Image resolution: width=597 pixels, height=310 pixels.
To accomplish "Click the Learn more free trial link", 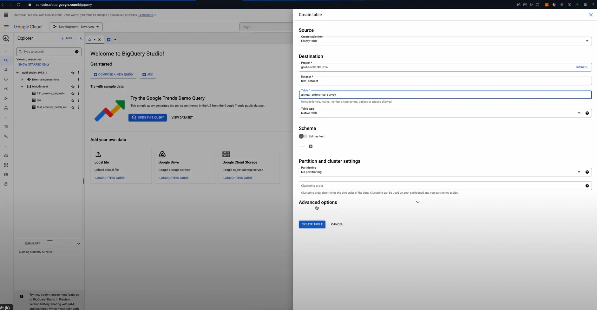I will (147, 15).
